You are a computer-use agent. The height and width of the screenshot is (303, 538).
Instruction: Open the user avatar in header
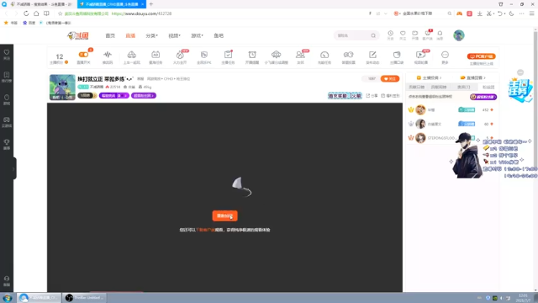tap(459, 35)
